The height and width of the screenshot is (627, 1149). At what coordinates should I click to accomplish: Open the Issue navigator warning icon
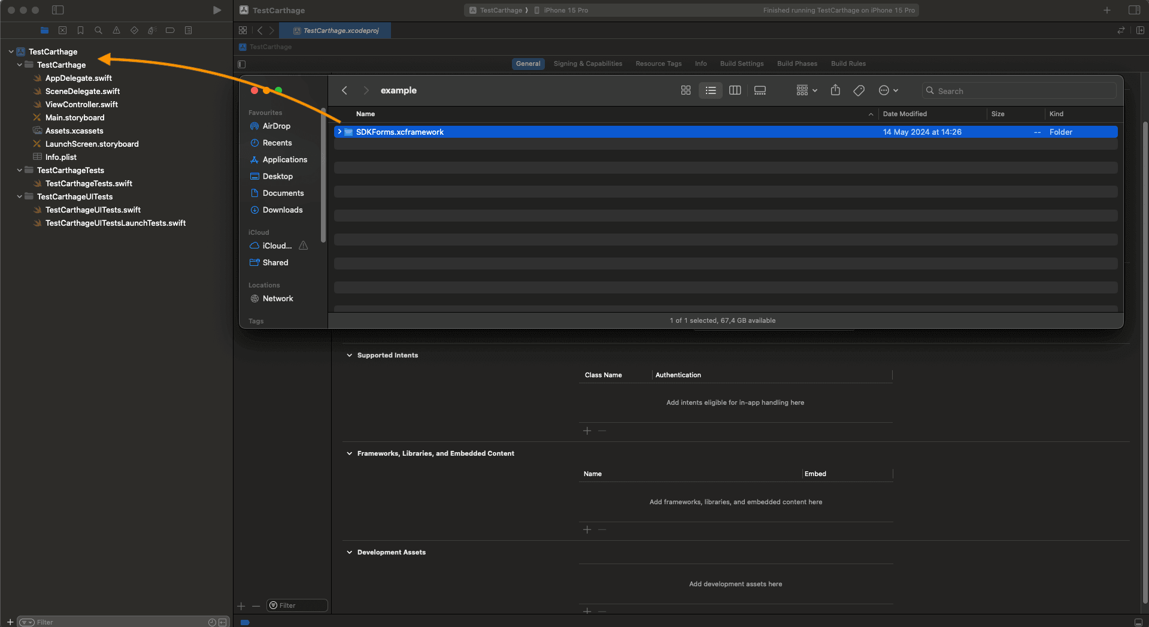(116, 30)
